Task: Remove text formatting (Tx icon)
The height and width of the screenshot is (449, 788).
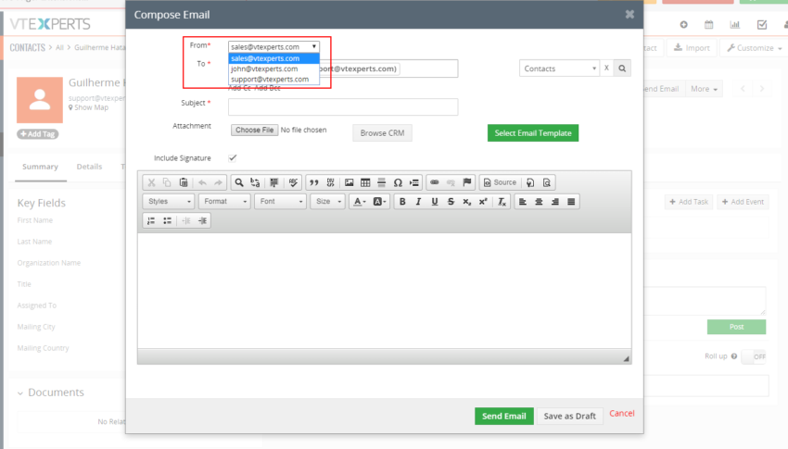Action: pyautogui.click(x=502, y=202)
